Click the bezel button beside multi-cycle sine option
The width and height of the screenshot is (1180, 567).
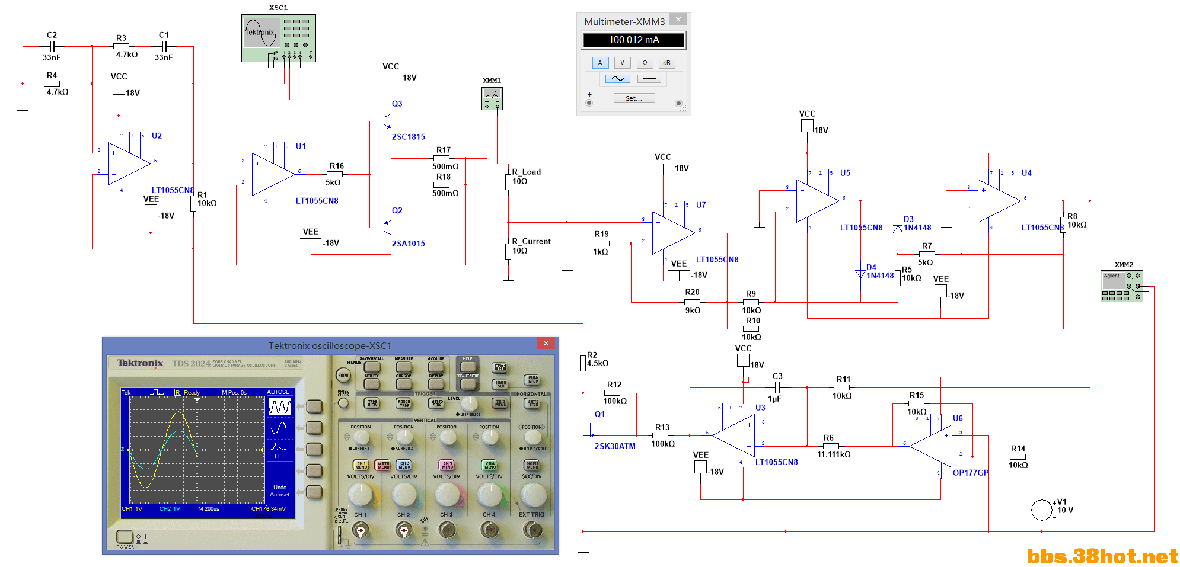[x=314, y=406]
